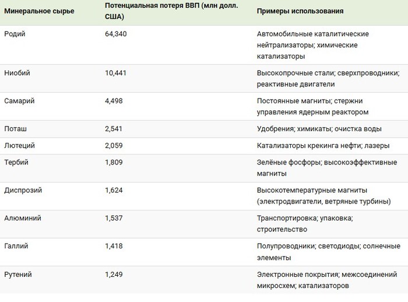Select the "Поташ" row name

(15, 129)
